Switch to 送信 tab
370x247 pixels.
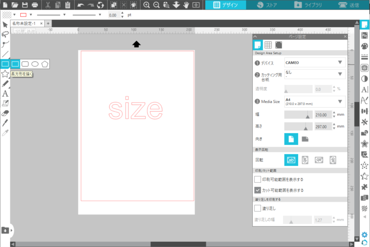click(349, 5)
